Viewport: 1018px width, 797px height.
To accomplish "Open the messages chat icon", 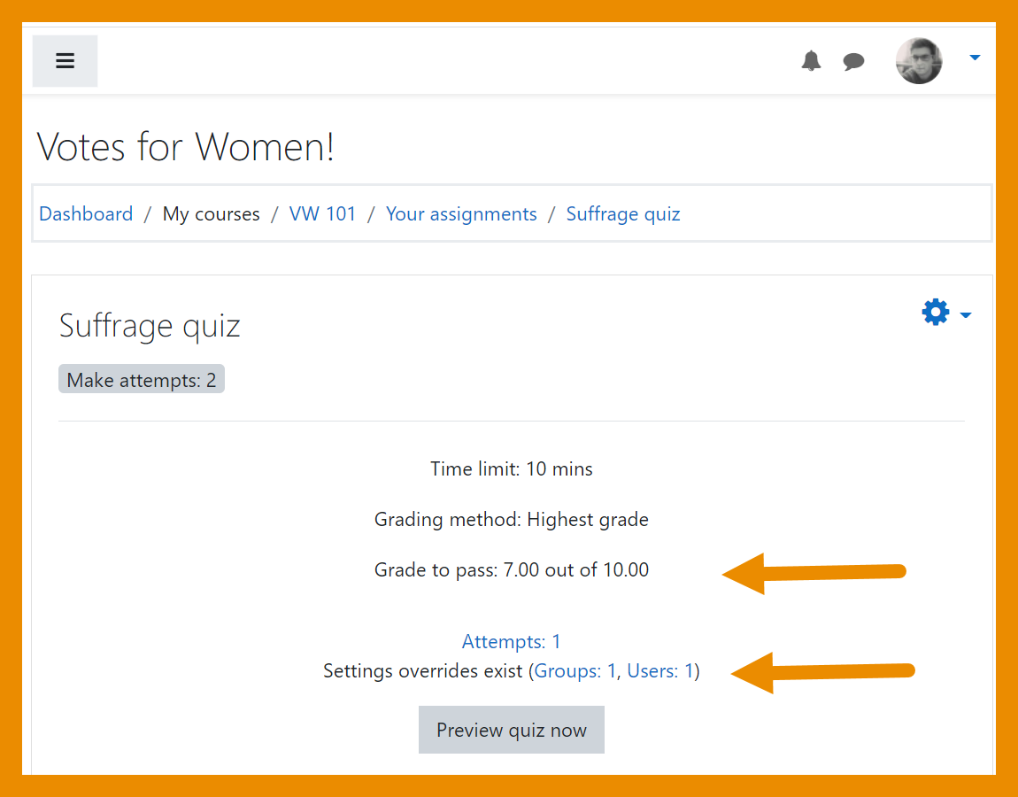I will coord(853,61).
